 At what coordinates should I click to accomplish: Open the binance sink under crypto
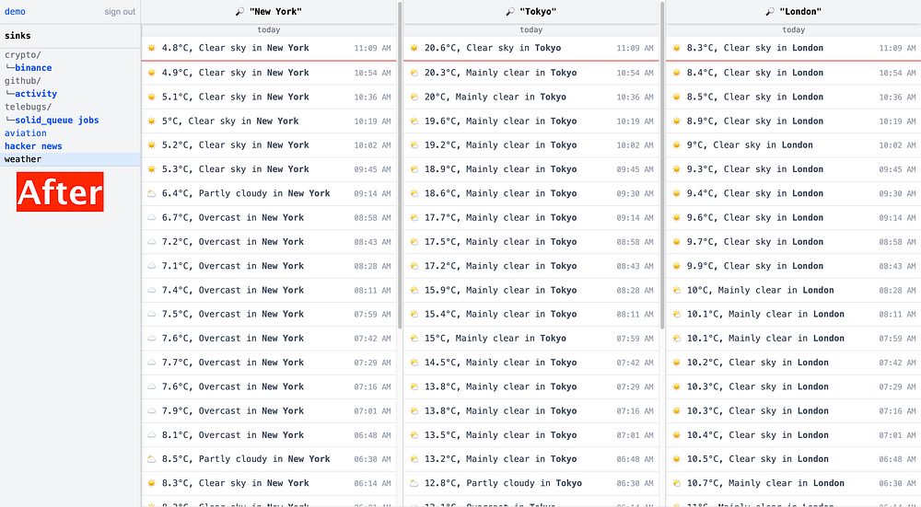[33, 68]
